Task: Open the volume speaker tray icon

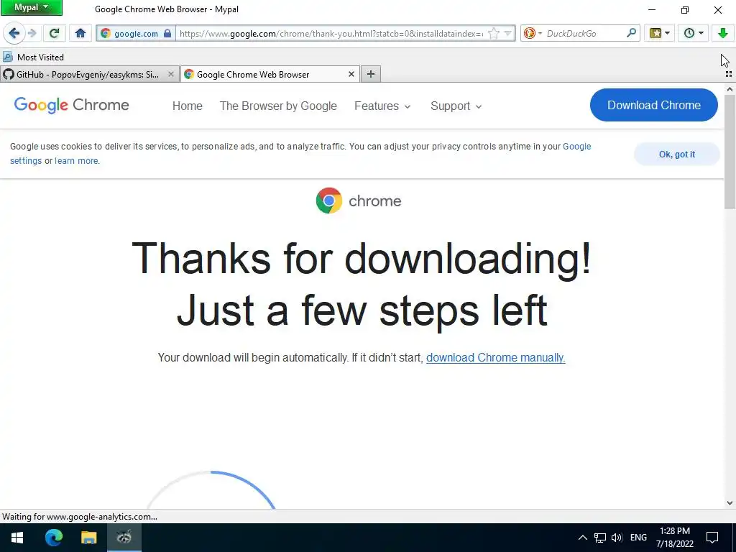Action: tap(617, 538)
